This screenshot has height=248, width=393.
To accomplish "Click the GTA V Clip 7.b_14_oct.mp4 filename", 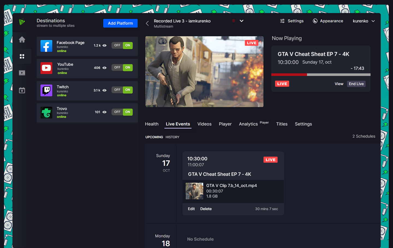I will pyautogui.click(x=231, y=186).
